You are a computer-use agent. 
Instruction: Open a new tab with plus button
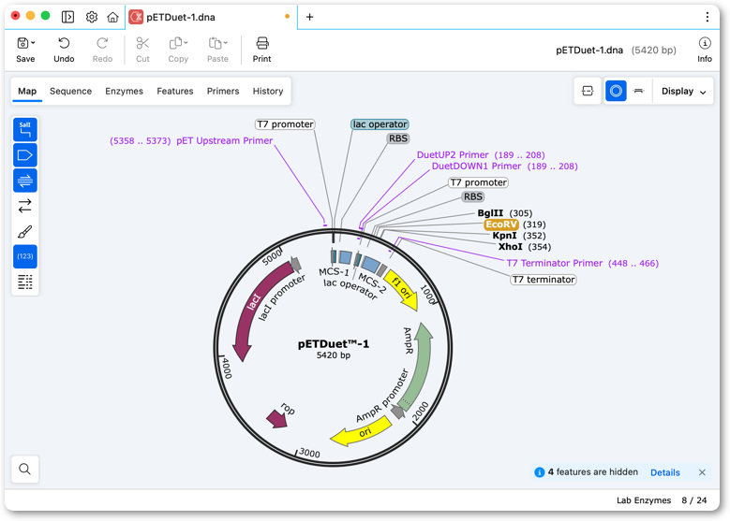tap(309, 17)
